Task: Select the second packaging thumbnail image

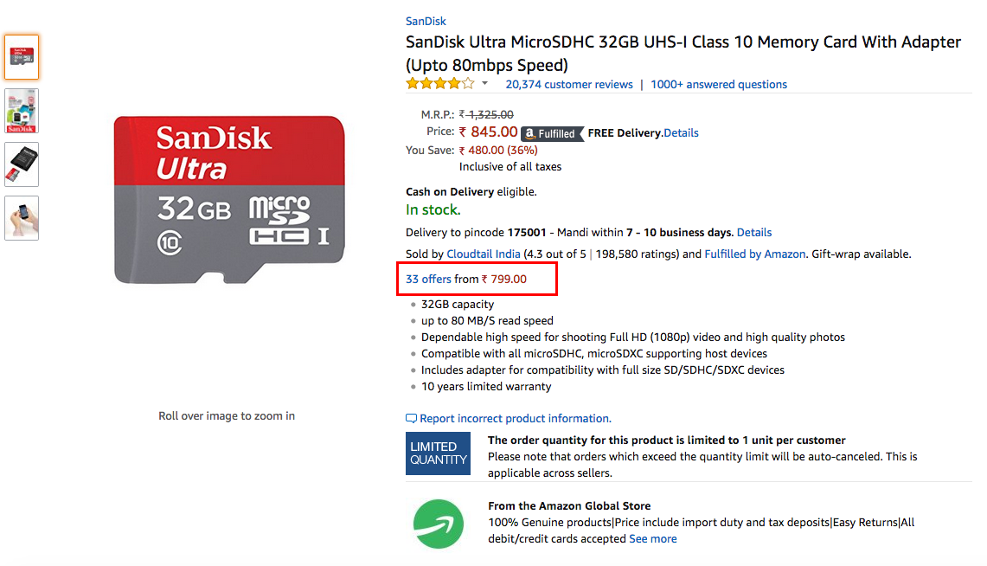Action: pos(22,111)
